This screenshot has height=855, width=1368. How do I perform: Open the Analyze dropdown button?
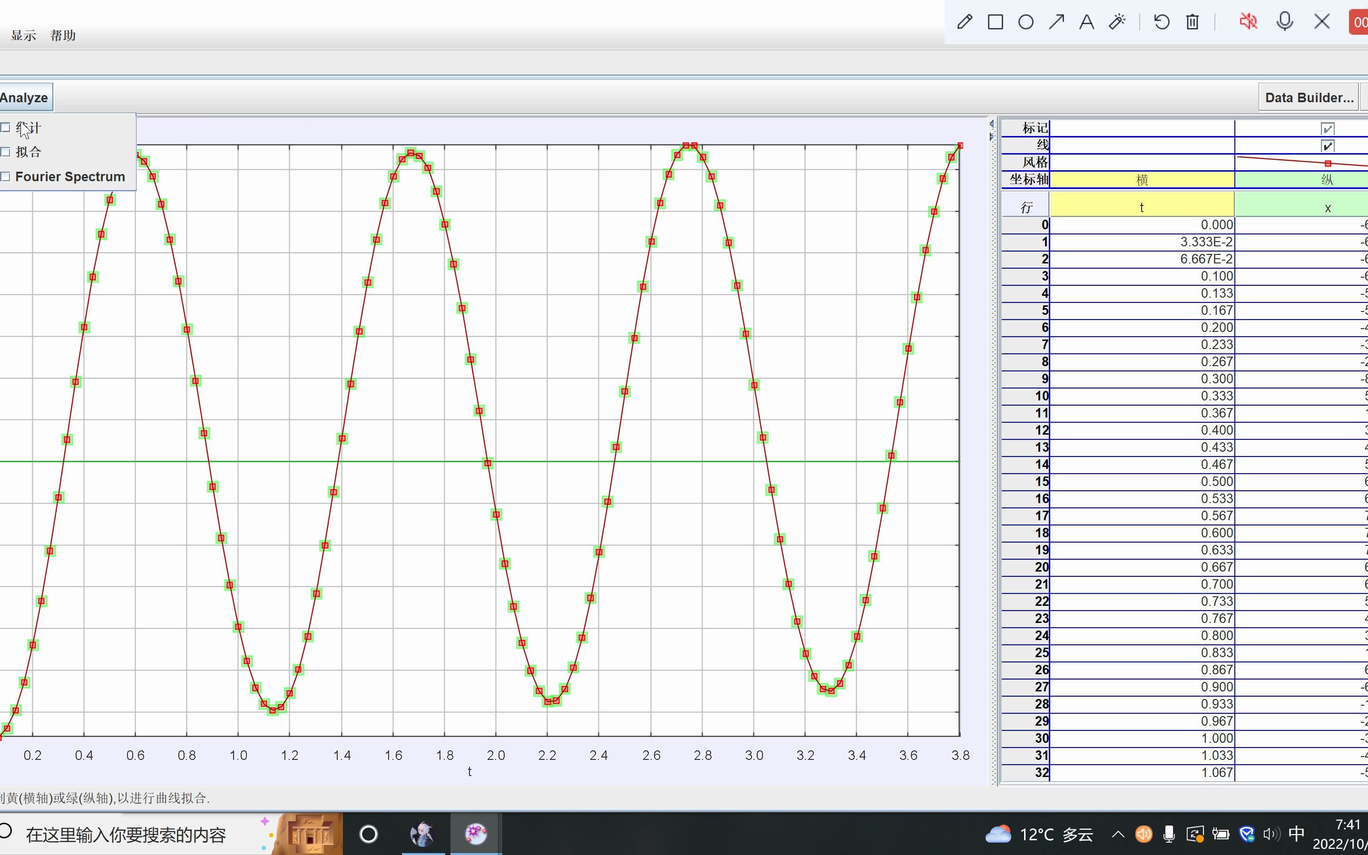[x=25, y=97]
